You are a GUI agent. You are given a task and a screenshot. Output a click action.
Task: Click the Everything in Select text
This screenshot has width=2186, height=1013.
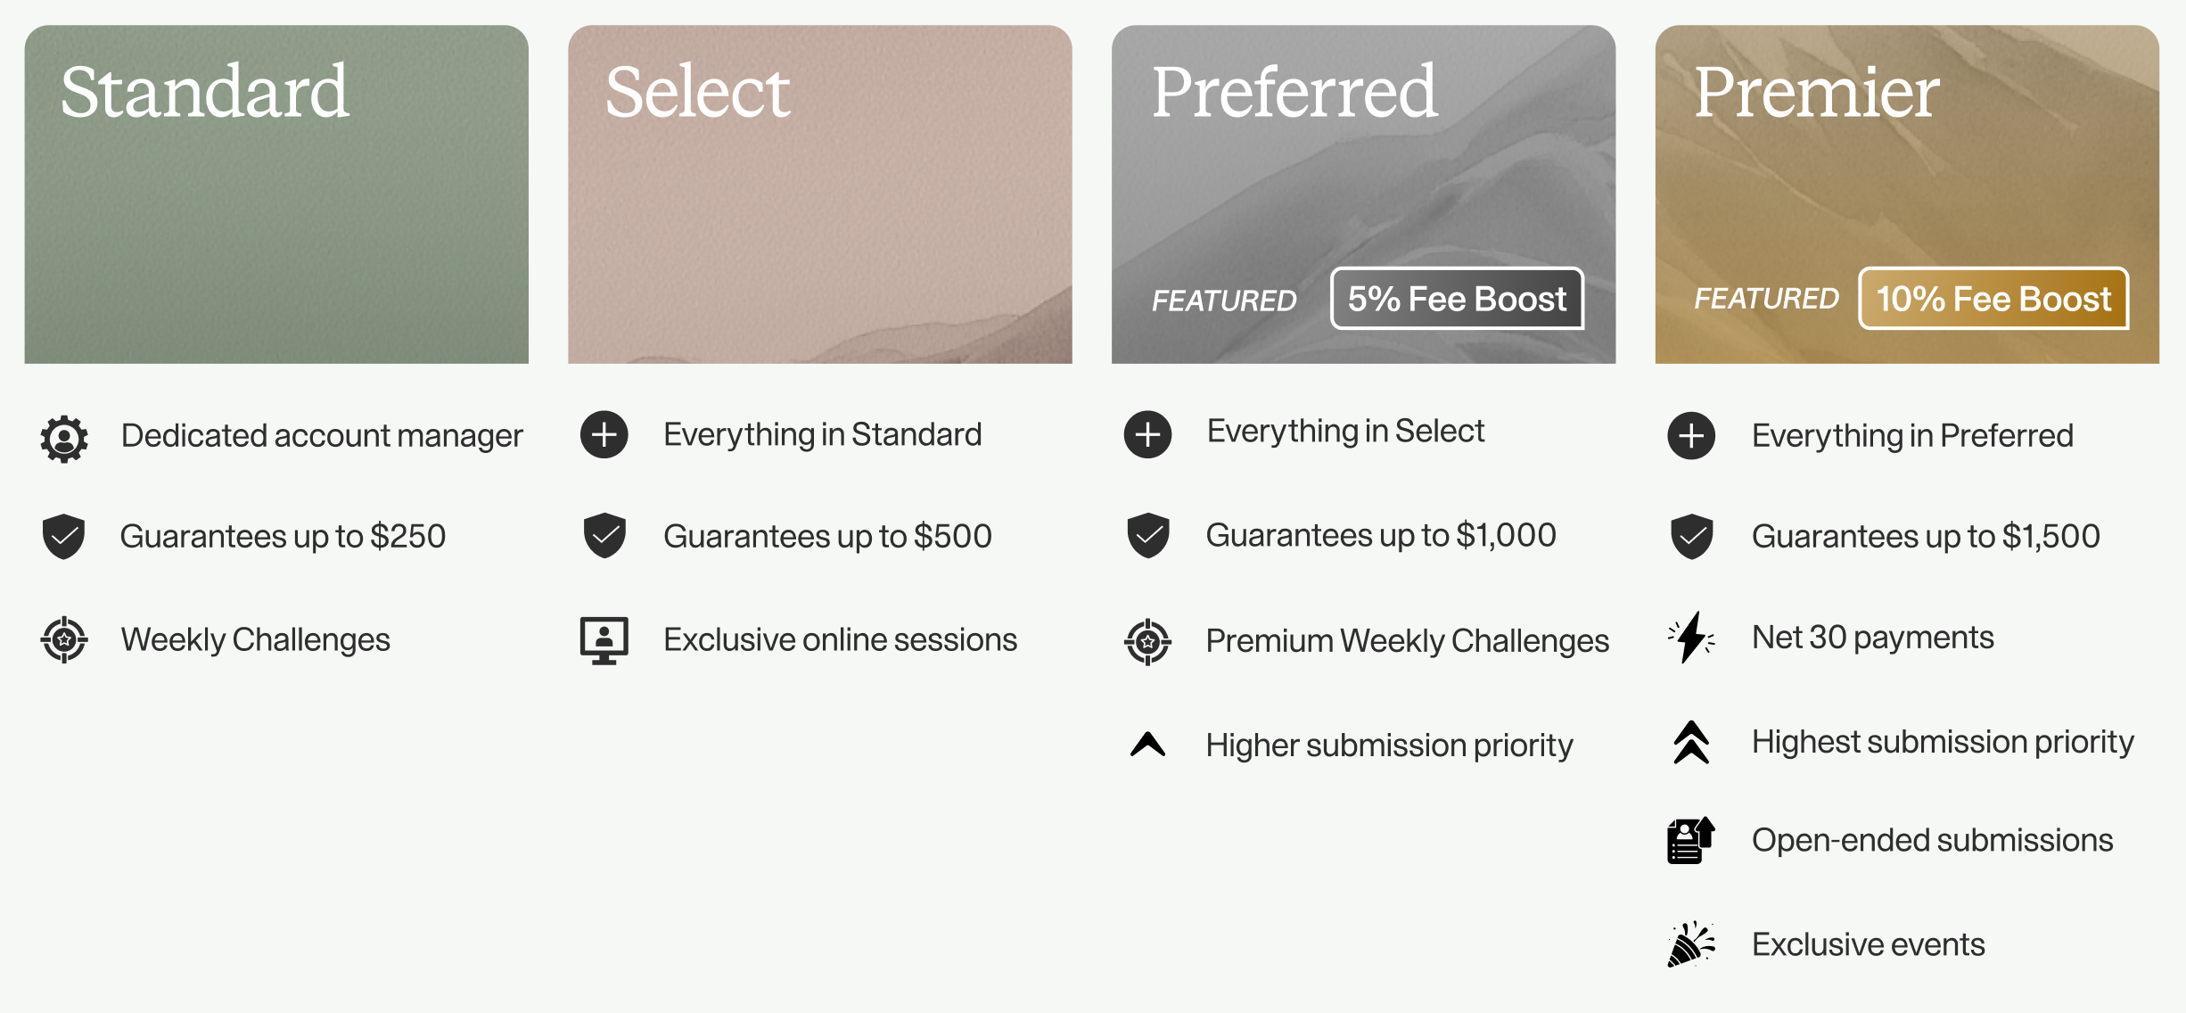[1345, 432]
